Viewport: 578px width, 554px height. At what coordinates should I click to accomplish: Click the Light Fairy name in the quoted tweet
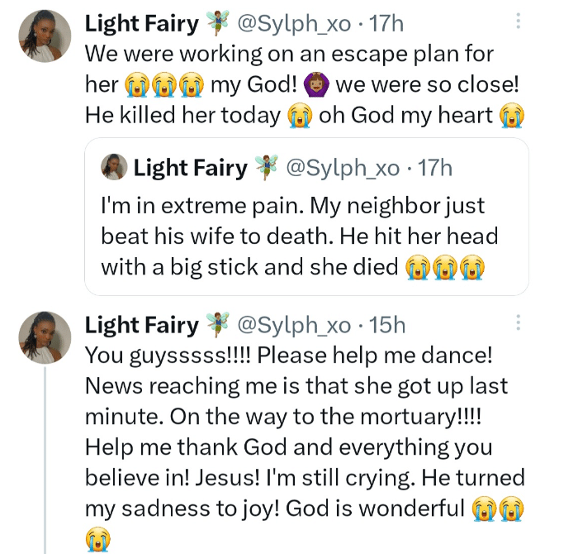[x=190, y=168]
